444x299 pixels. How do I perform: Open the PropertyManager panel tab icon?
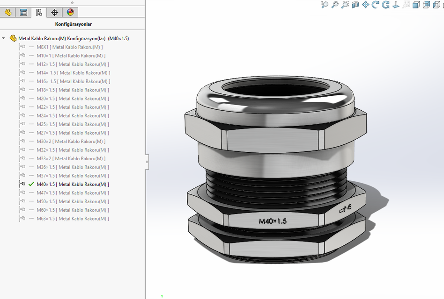(23, 13)
